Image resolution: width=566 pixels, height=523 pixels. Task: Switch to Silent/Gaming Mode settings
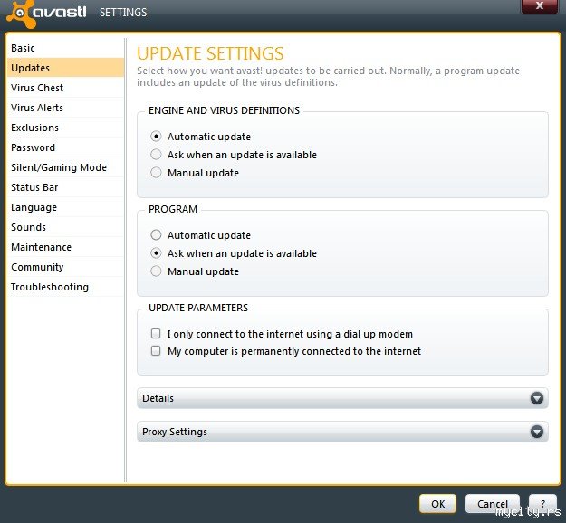click(x=59, y=167)
